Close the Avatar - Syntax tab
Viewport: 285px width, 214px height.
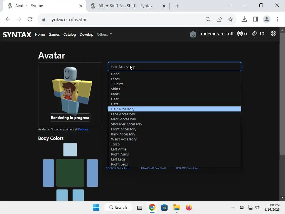click(81, 6)
